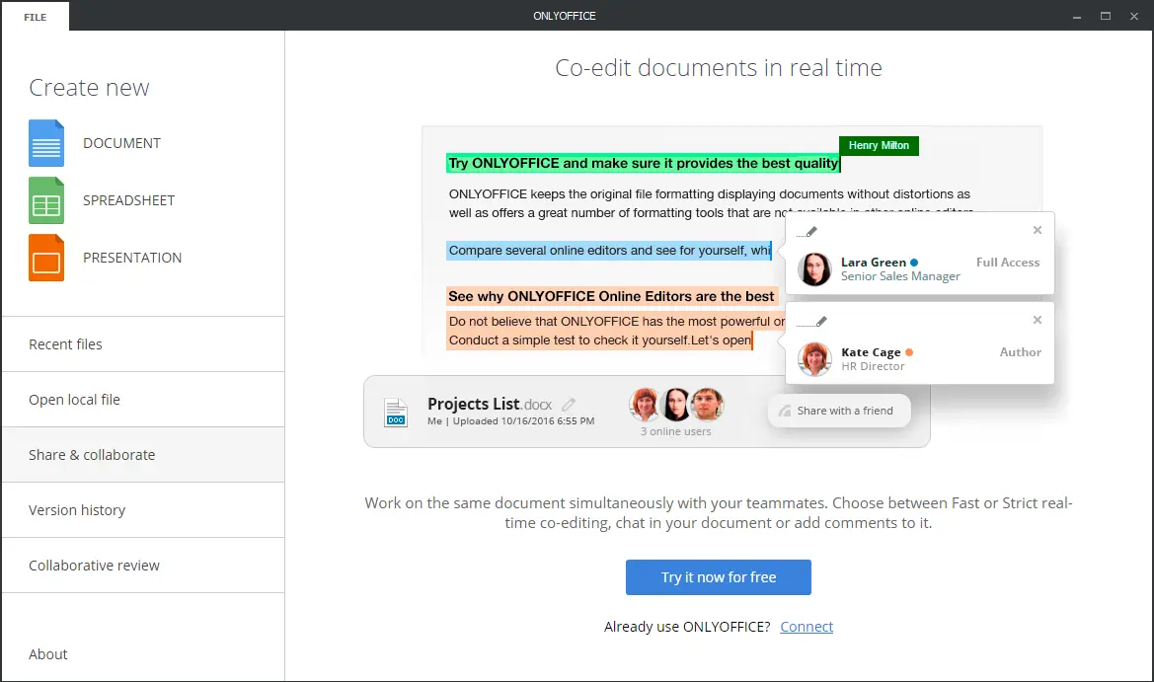
Task: Open the Recent files section
Action: pyautogui.click(x=143, y=344)
